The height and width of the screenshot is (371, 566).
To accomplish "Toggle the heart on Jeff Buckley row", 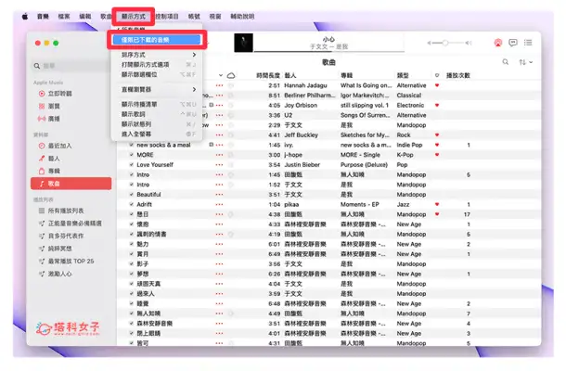I will click(437, 135).
